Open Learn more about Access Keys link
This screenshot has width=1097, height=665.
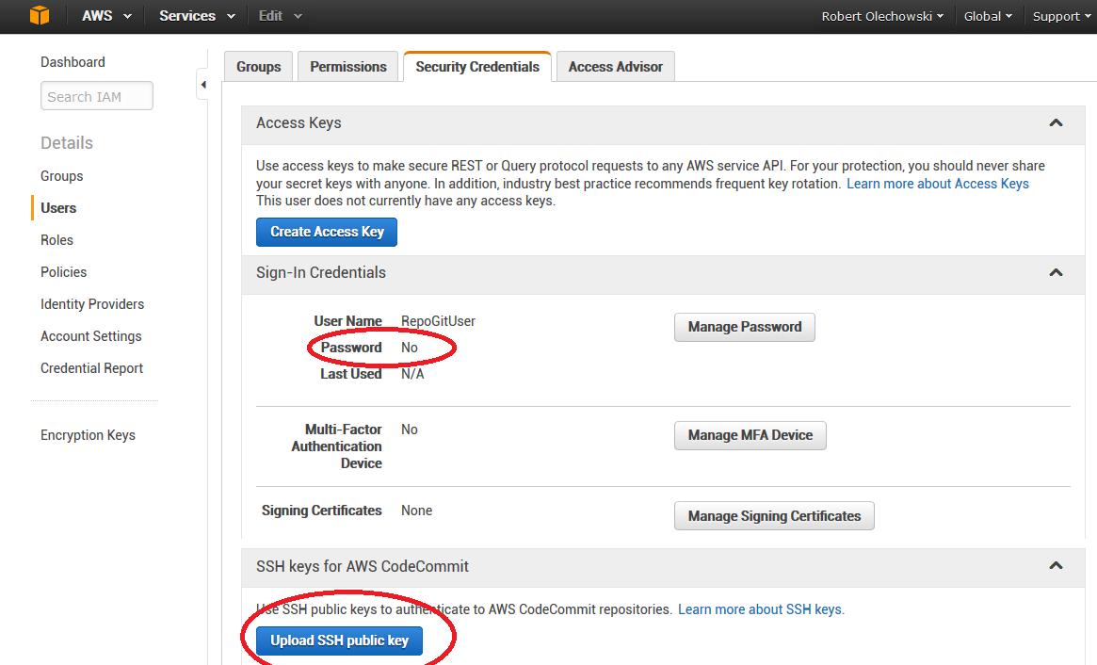click(x=937, y=184)
